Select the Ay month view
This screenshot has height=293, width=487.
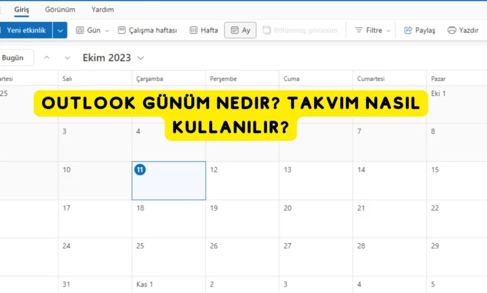point(240,30)
